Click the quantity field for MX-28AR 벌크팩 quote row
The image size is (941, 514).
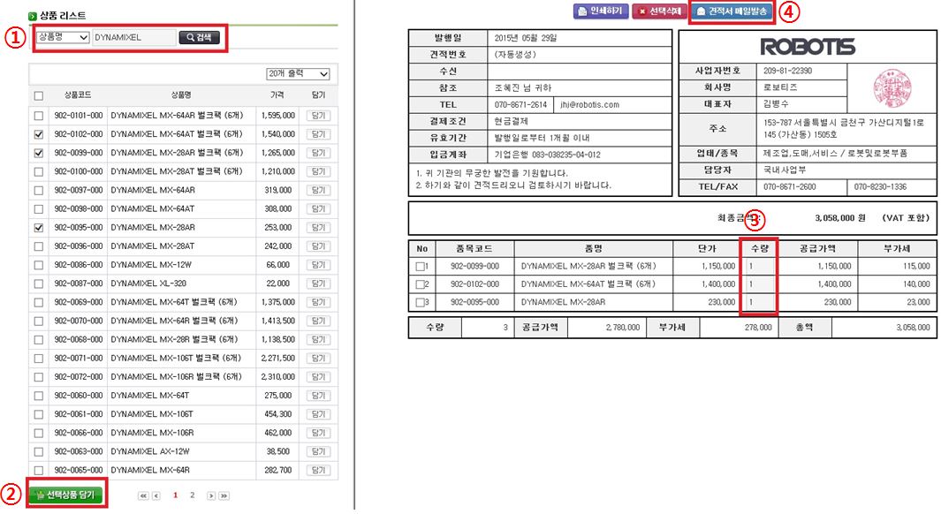[759, 267]
